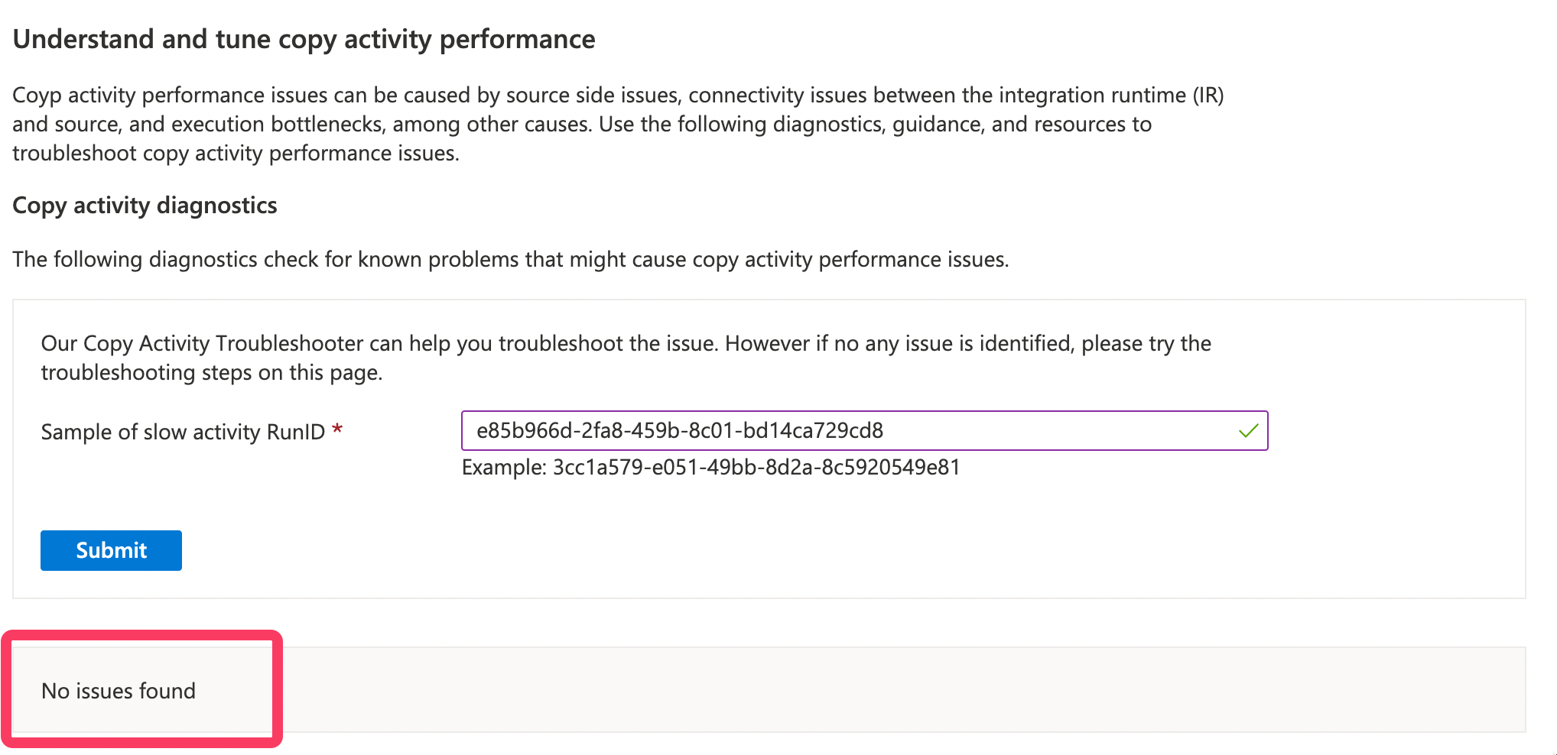Viewport: 1557px width, 755px height.
Task: Click the blue Submit button
Action: pos(111,550)
